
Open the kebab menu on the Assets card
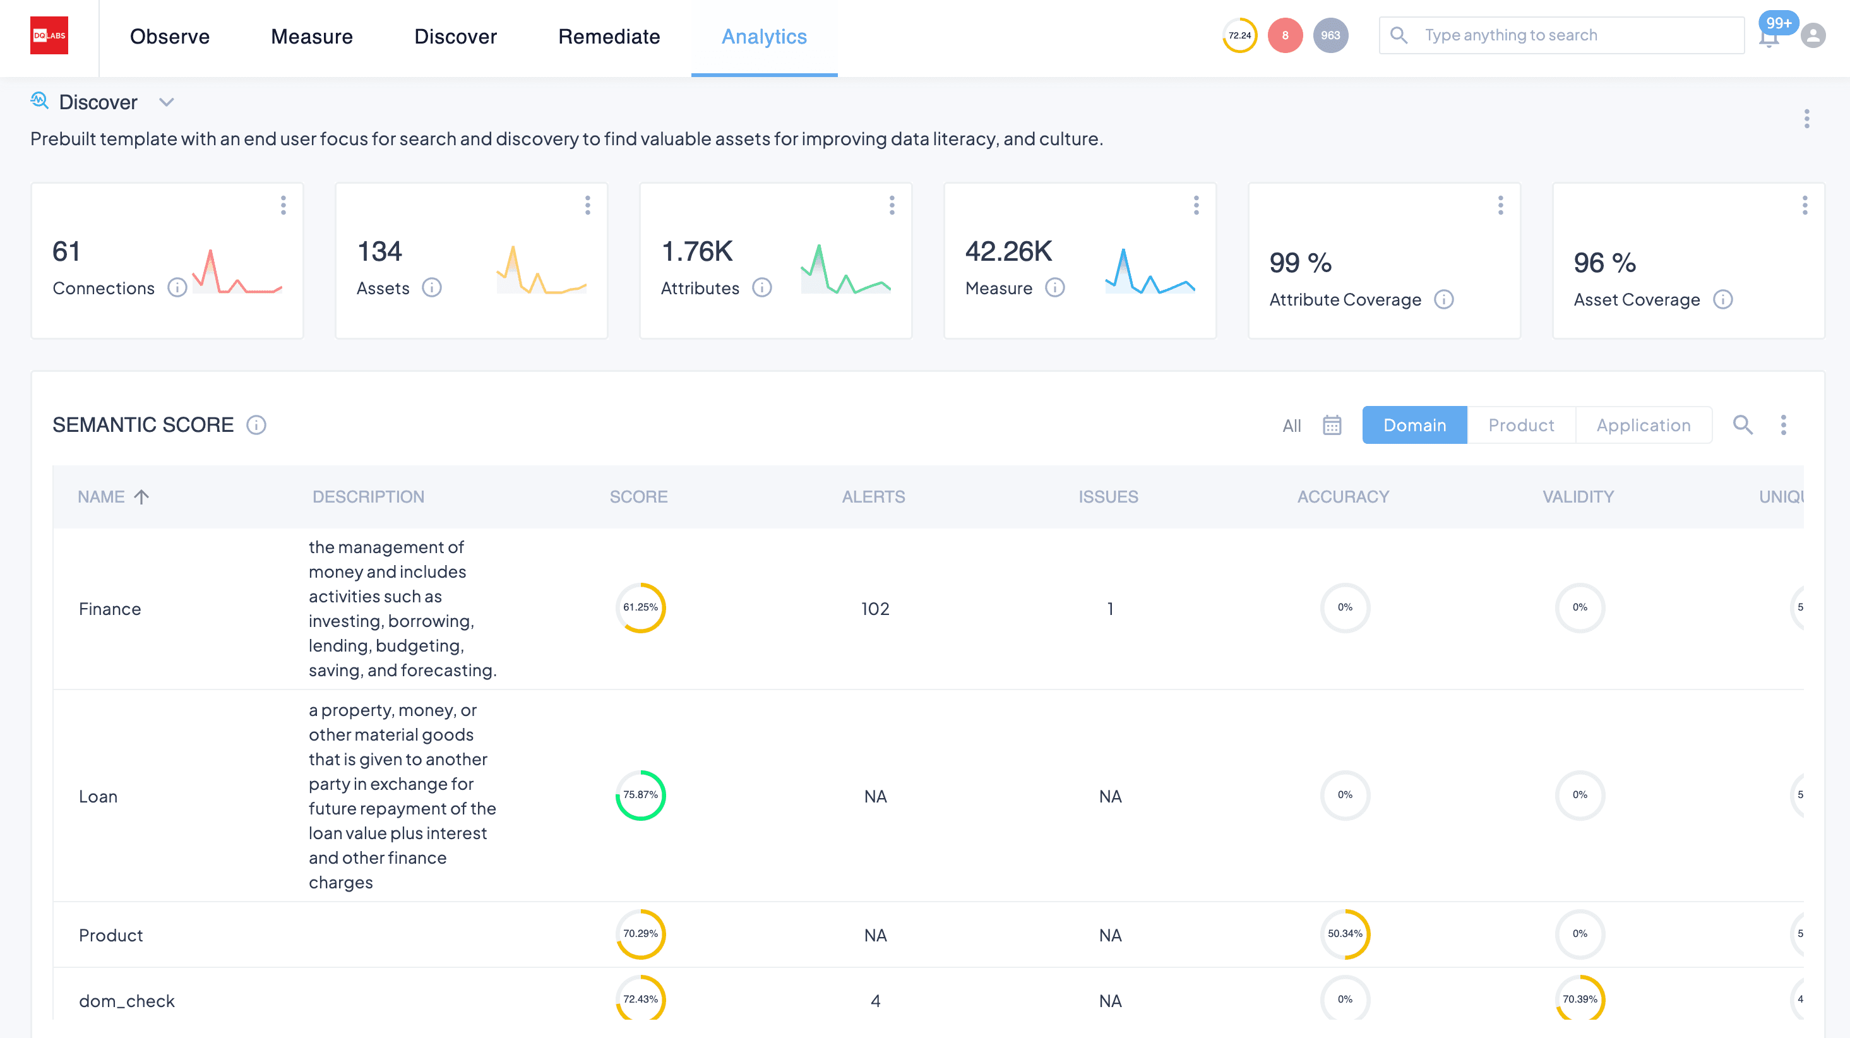pyautogui.click(x=587, y=205)
